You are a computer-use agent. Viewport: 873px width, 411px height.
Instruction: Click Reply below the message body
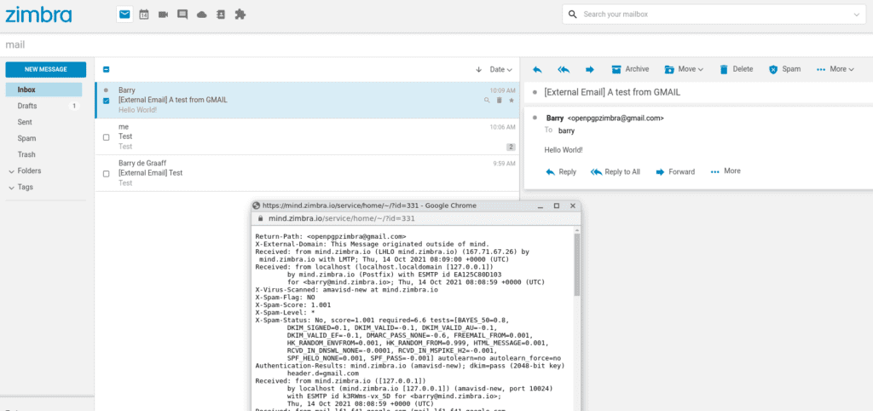click(561, 172)
